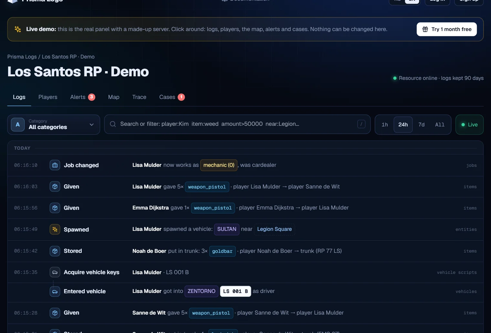Screen dimensions: 491x333
Task: Select the 24h time range
Action: click(403, 124)
